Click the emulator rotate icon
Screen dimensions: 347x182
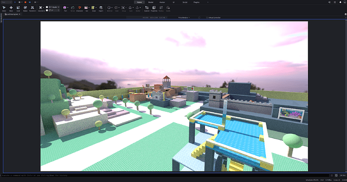click(x=199, y=18)
